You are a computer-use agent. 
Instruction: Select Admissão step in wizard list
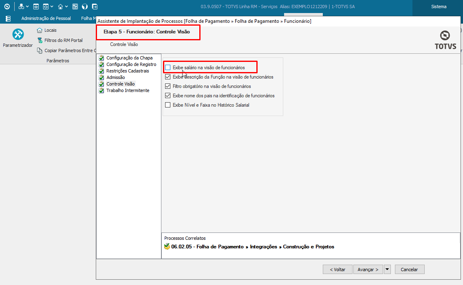(115, 77)
